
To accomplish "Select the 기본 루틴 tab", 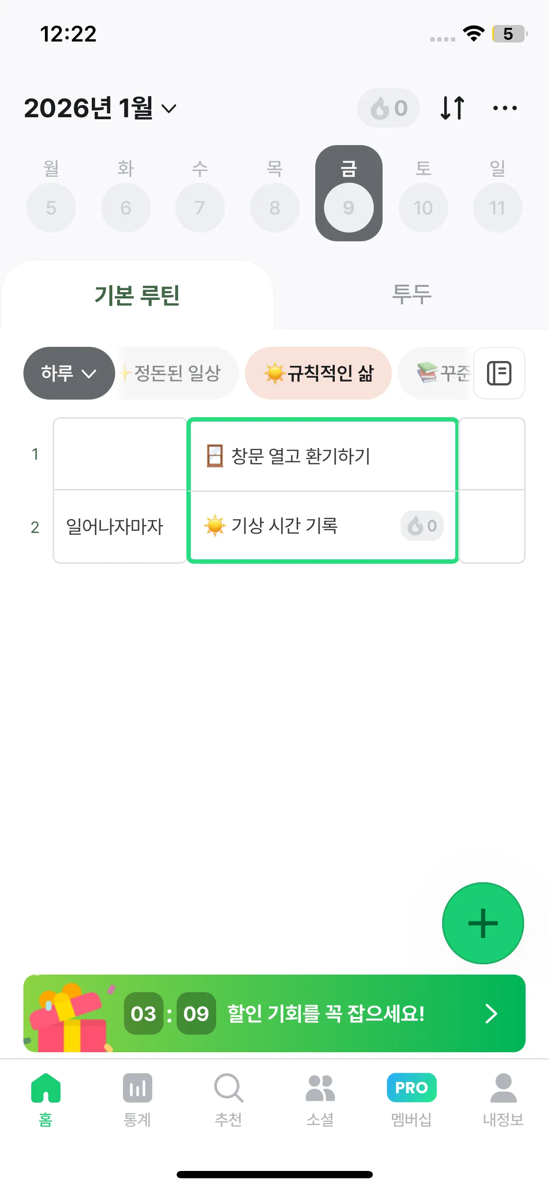I will pyautogui.click(x=137, y=295).
